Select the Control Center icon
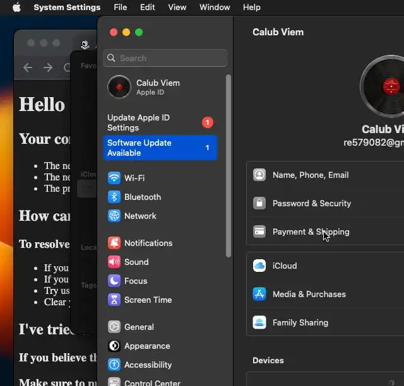 114,382
